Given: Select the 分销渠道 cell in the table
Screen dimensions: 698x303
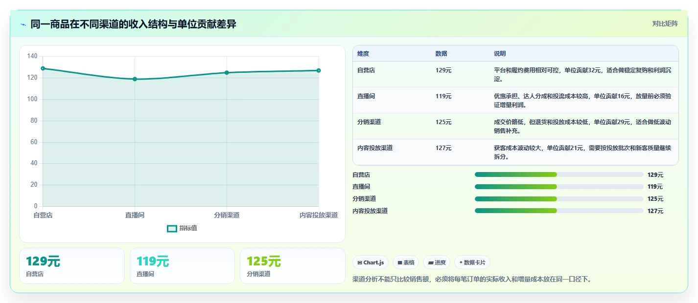Looking at the screenshot, I should click(369, 122).
